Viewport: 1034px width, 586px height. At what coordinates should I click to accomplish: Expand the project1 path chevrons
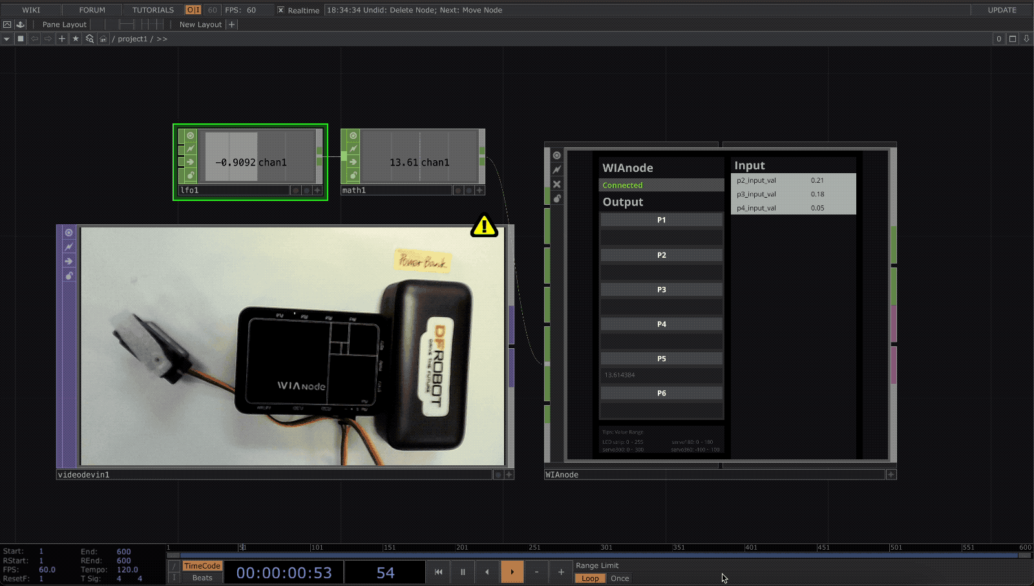[162, 39]
